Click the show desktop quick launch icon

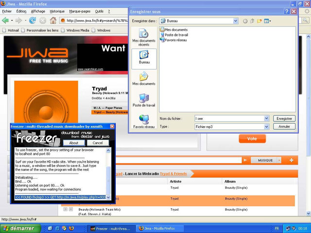[x=50, y=228]
